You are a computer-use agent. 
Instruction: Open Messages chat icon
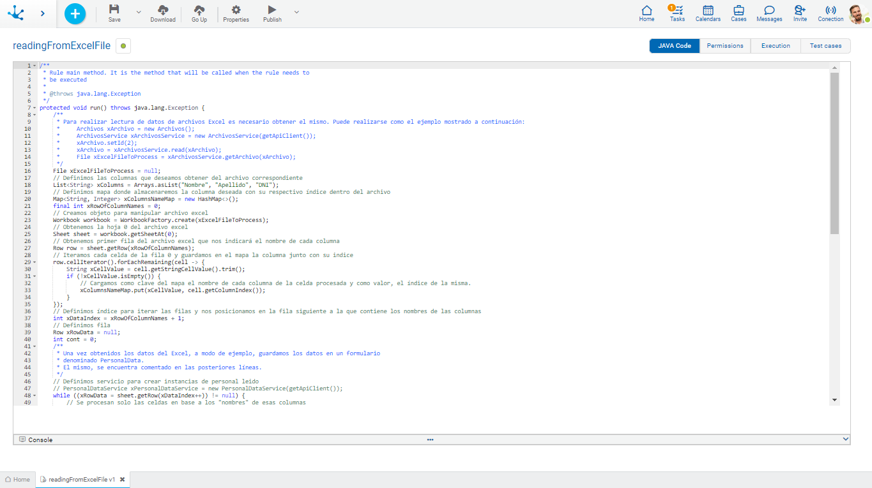pyautogui.click(x=769, y=13)
